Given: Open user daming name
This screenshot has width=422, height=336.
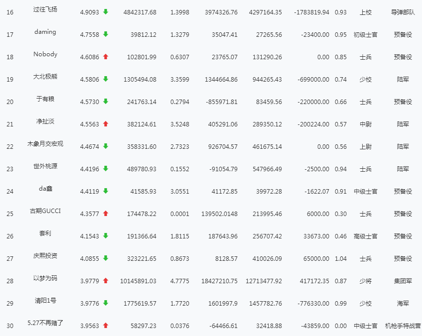Looking at the screenshot, I should (45, 32).
